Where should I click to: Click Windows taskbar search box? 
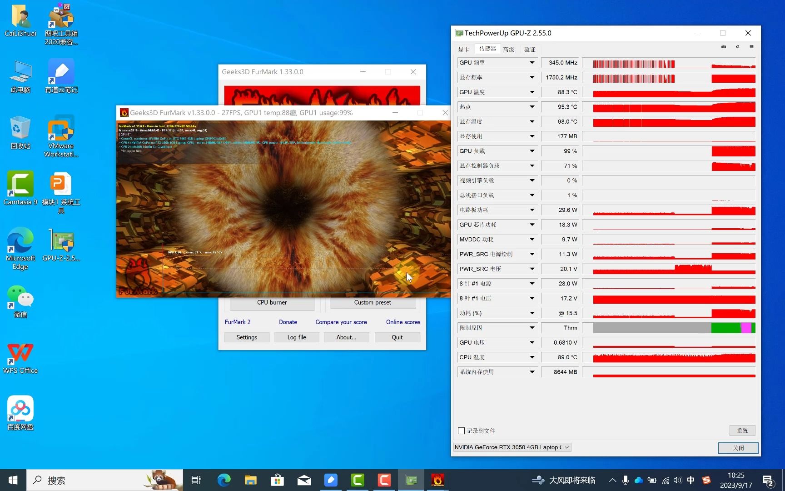[105, 480]
